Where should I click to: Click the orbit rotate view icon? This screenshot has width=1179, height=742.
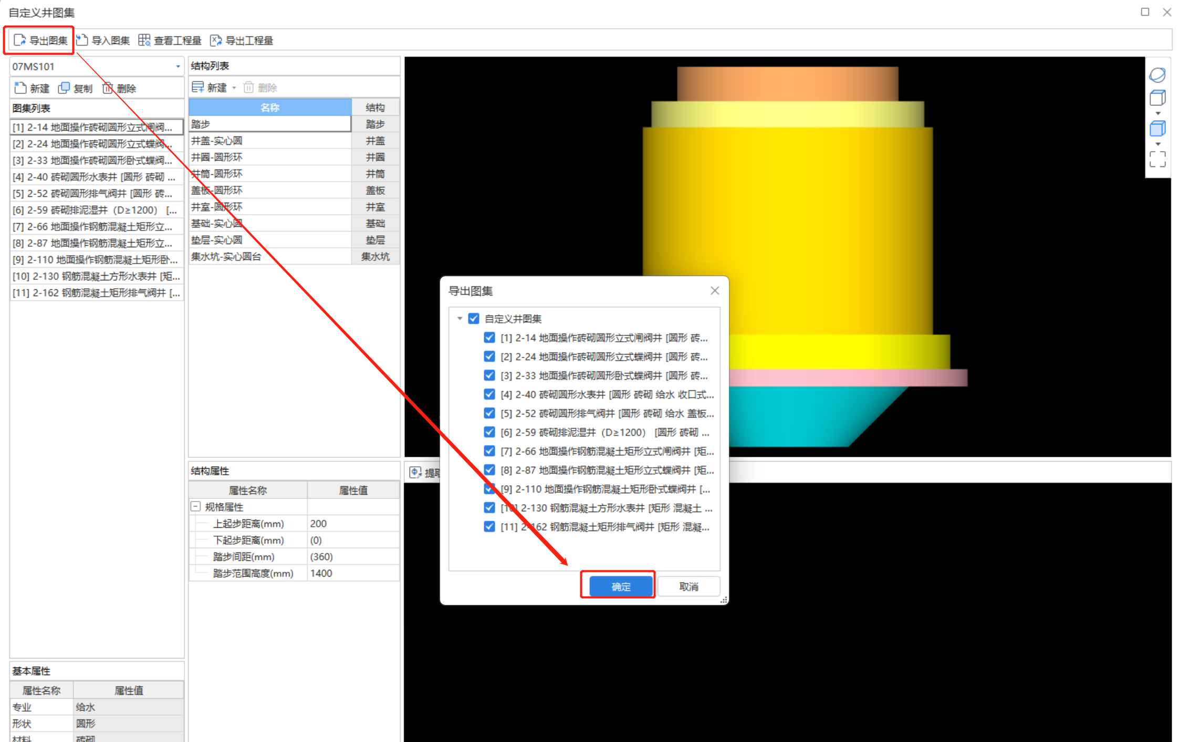tap(1157, 75)
